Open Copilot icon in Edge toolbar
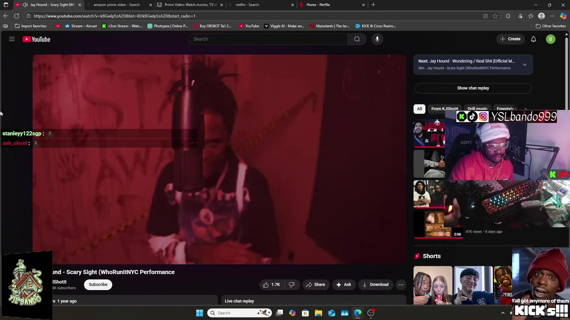 563,16
